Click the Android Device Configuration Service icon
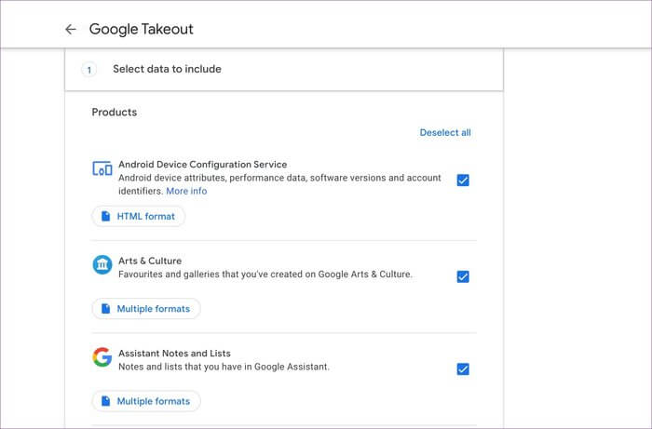This screenshot has width=652, height=429. [x=102, y=168]
